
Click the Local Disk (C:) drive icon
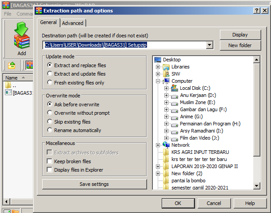pos(175,88)
